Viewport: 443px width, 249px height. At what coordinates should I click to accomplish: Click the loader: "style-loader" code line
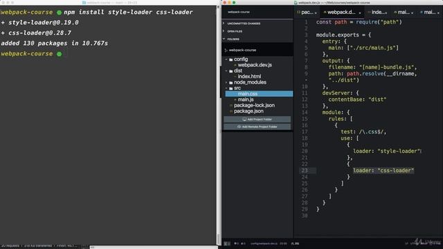point(386,151)
